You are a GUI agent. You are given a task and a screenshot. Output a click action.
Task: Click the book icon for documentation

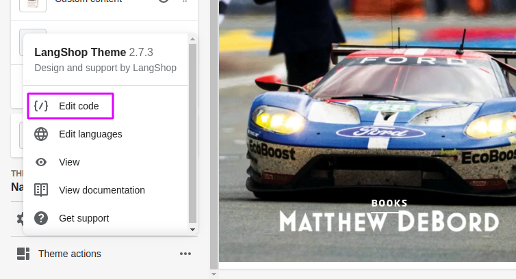41,190
